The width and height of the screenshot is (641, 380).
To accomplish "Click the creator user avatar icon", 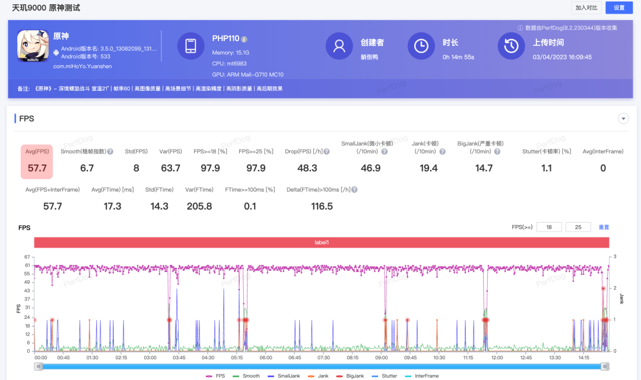I will click(x=339, y=46).
